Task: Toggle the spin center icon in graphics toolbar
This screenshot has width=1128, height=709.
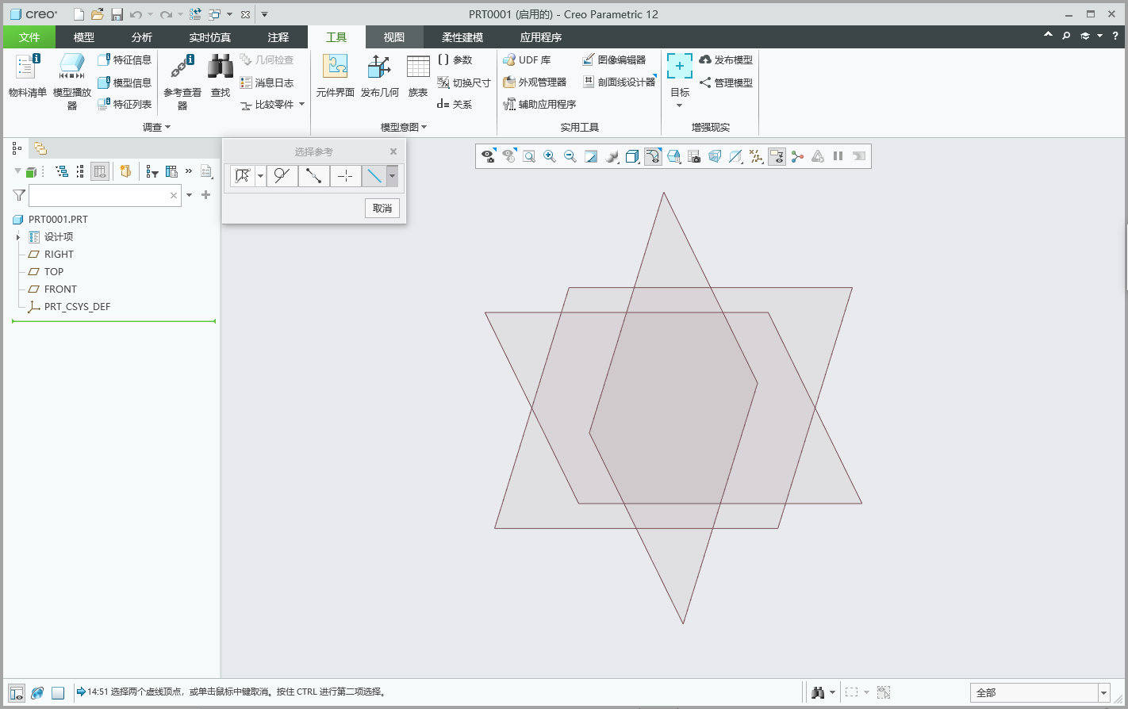Action: (x=797, y=156)
